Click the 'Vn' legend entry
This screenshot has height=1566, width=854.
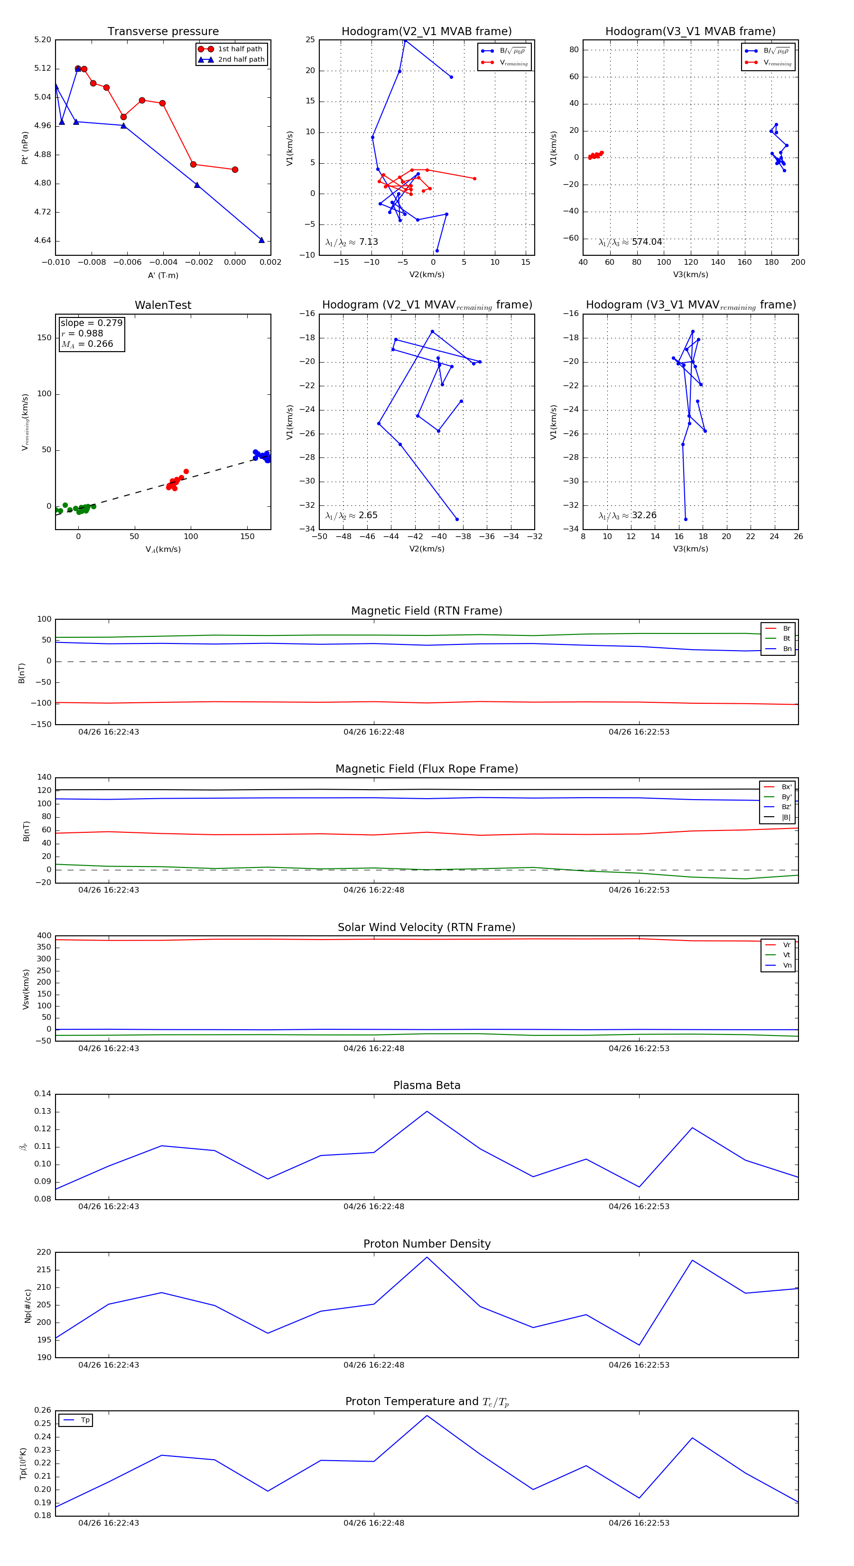pyautogui.click(x=778, y=965)
